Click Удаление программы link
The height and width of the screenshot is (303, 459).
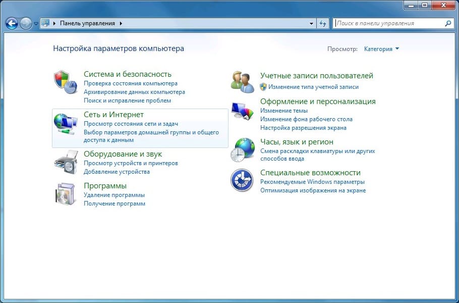114,195
